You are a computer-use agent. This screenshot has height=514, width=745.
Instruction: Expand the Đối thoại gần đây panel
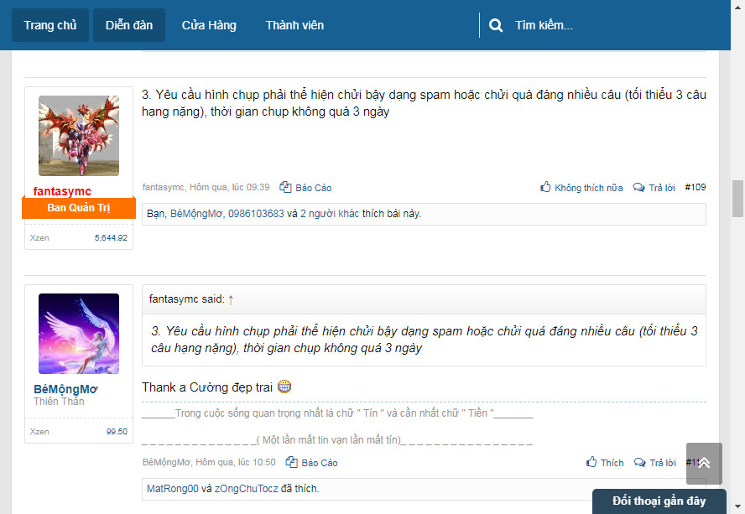(659, 501)
